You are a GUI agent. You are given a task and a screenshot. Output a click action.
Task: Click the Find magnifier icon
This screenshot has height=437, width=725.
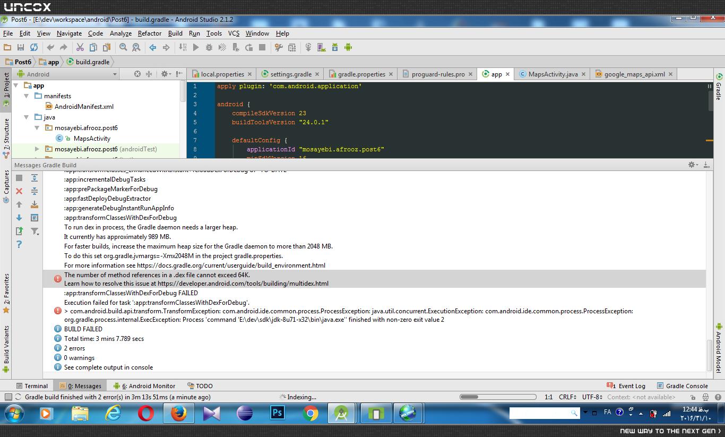click(123, 47)
